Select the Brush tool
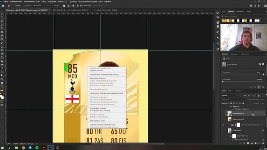This screenshot has width=267, height=150. coord(2,43)
